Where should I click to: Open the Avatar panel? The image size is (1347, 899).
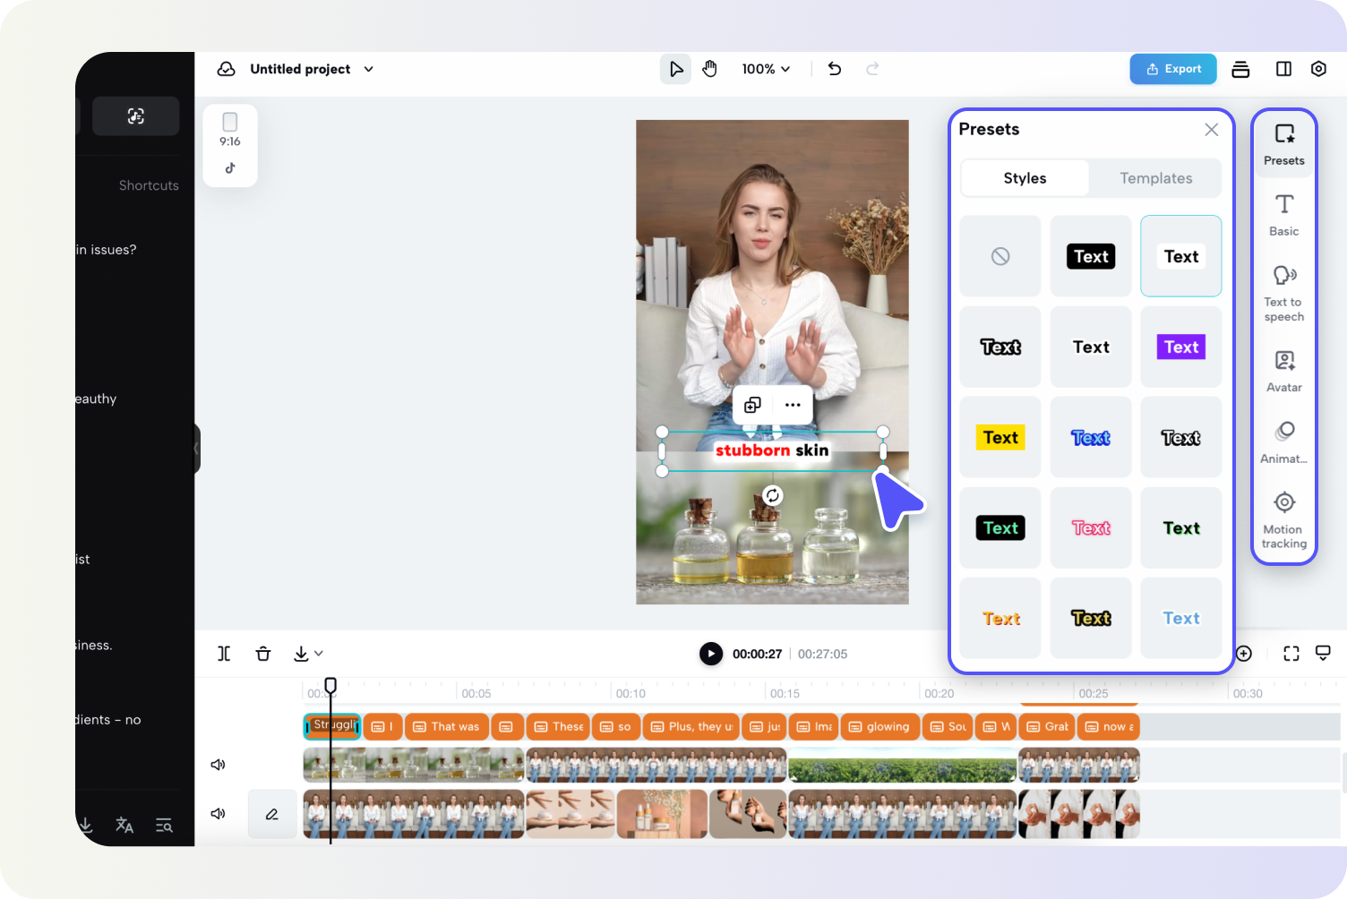pyautogui.click(x=1284, y=371)
